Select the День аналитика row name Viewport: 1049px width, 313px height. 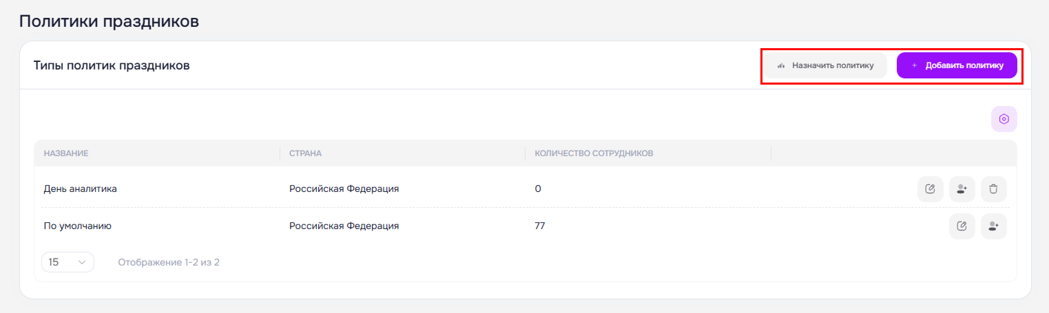click(80, 188)
